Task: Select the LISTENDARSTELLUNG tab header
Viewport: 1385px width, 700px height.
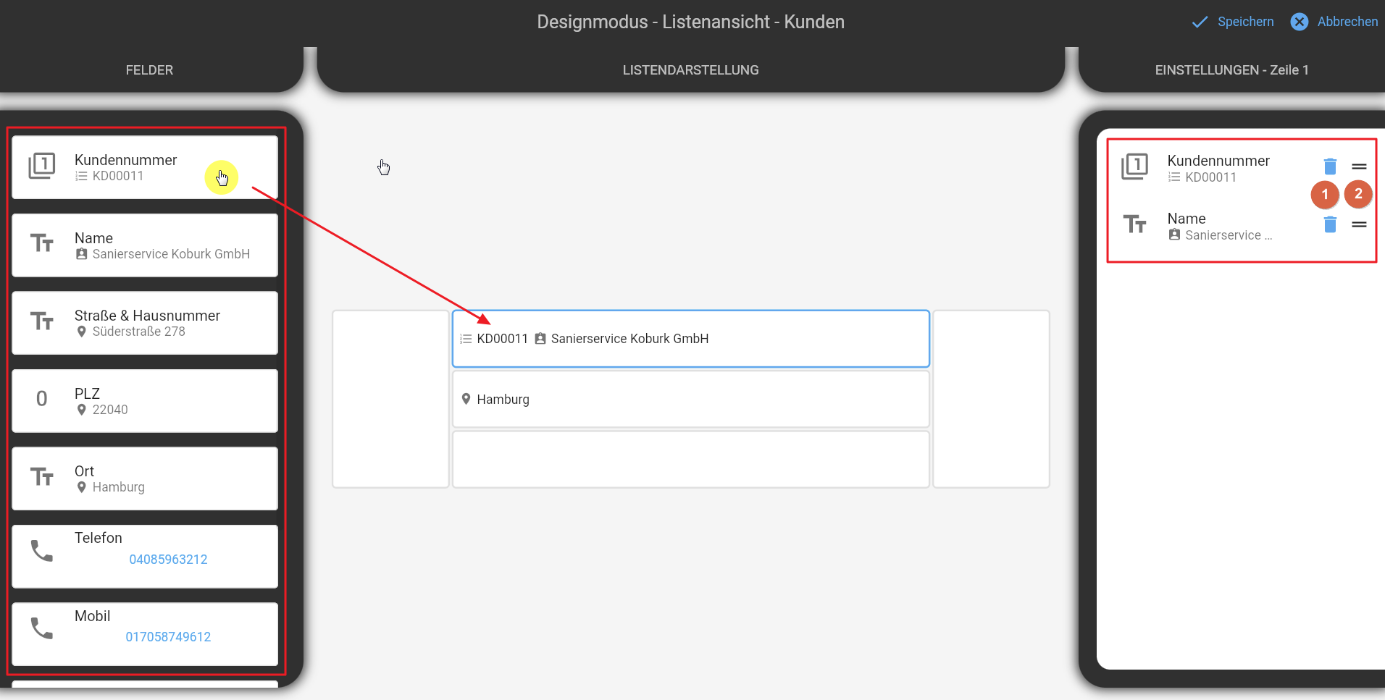Action: [691, 70]
